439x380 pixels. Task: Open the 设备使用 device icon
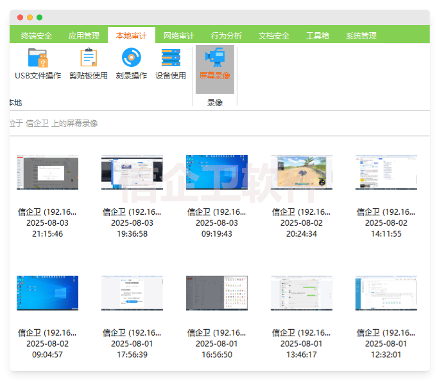coord(171,59)
